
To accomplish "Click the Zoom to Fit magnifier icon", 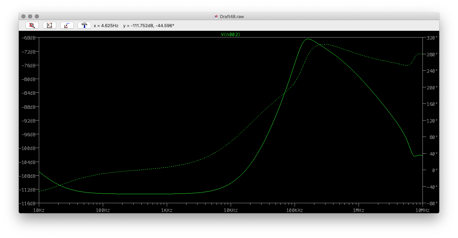I will point(32,25).
